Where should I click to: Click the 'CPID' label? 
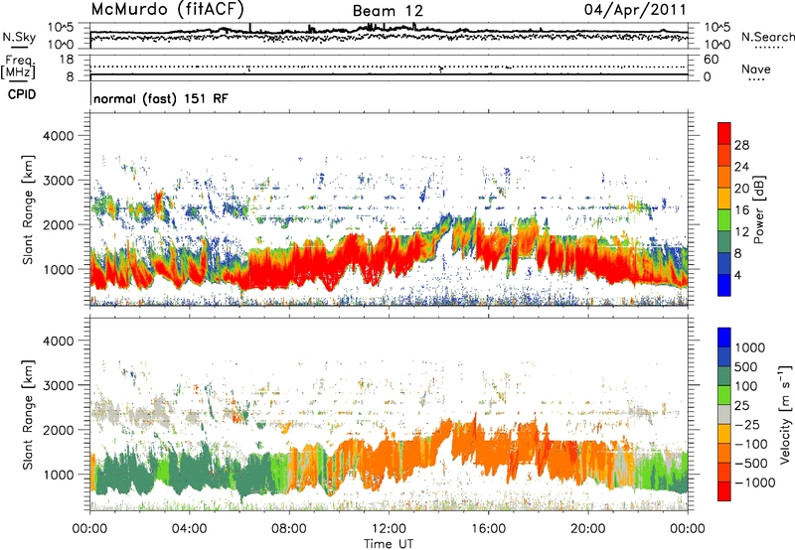point(22,94)
